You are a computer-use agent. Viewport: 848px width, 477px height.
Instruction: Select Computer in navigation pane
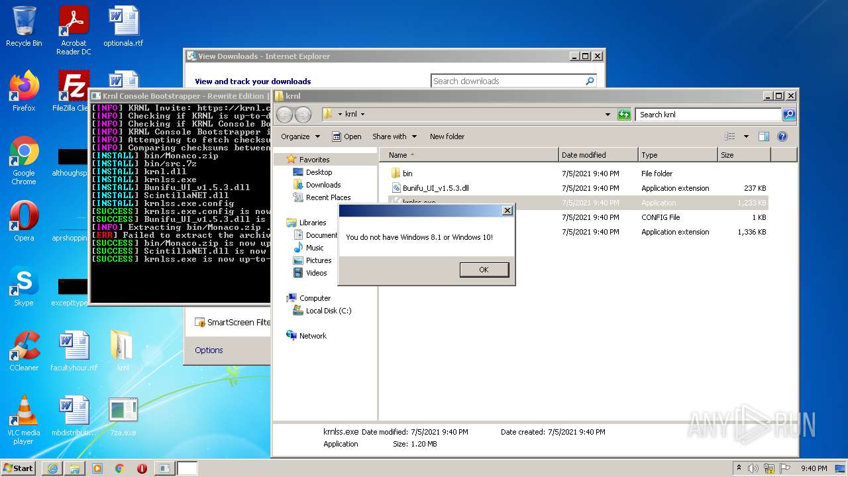click(x=315, y=298)
